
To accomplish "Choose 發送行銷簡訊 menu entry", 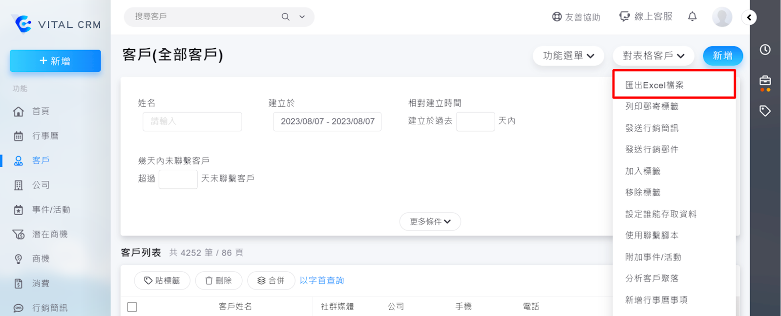I will tap(652, 128).
